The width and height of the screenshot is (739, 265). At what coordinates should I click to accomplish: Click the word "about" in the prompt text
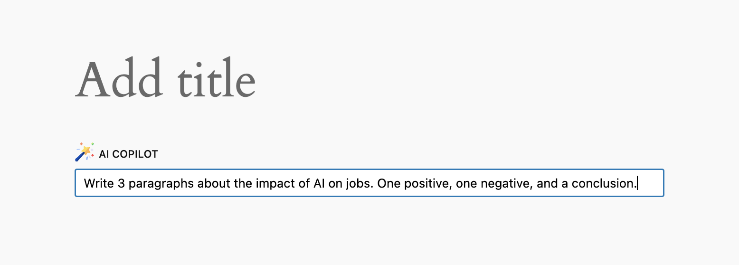click(x=214, y=183)
